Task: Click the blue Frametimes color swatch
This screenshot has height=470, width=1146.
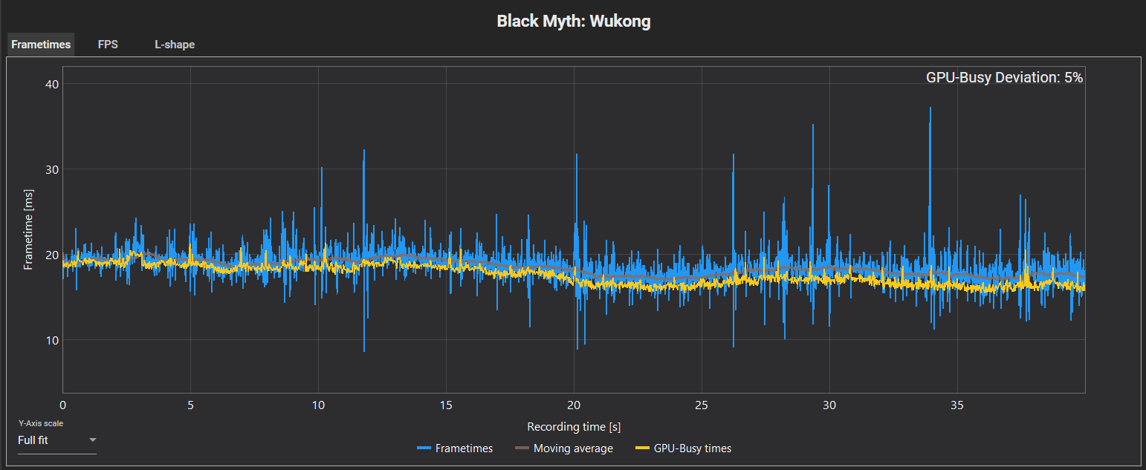Action: (x=424, y=448)
